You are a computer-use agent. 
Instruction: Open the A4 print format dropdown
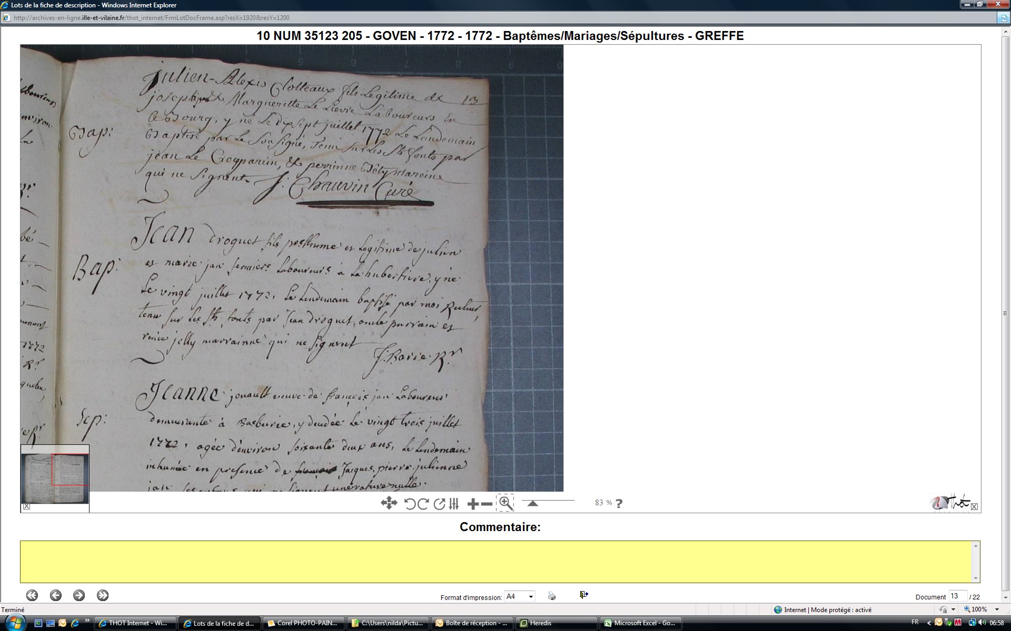click(x=531, y=596)
